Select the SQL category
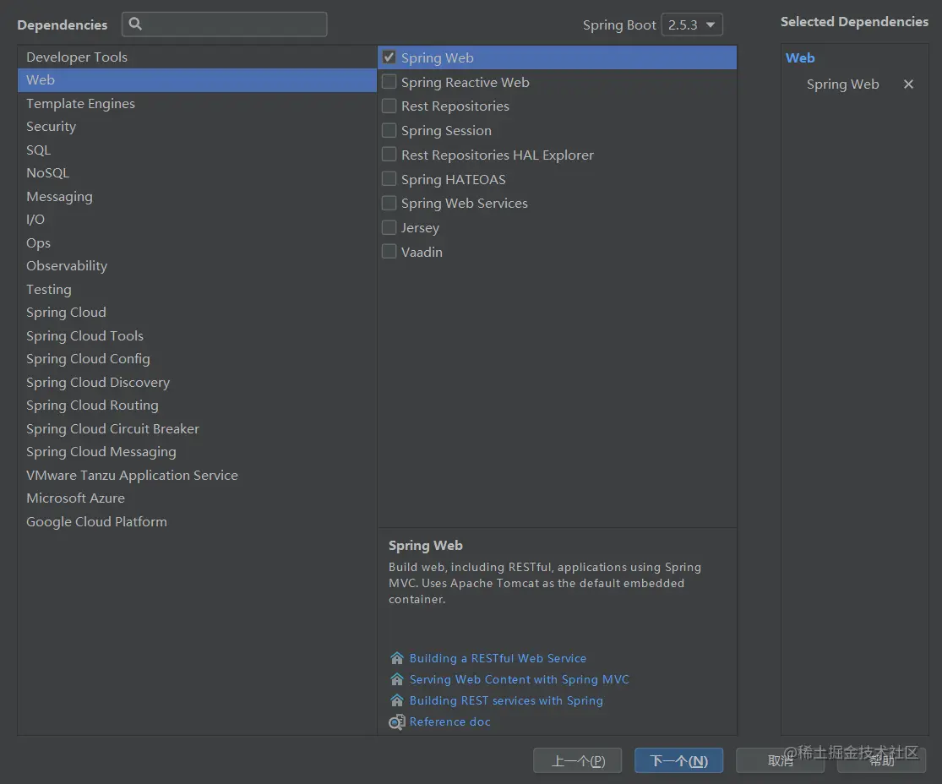The height and width of the screenshot is (784, 942). [197, 150]
